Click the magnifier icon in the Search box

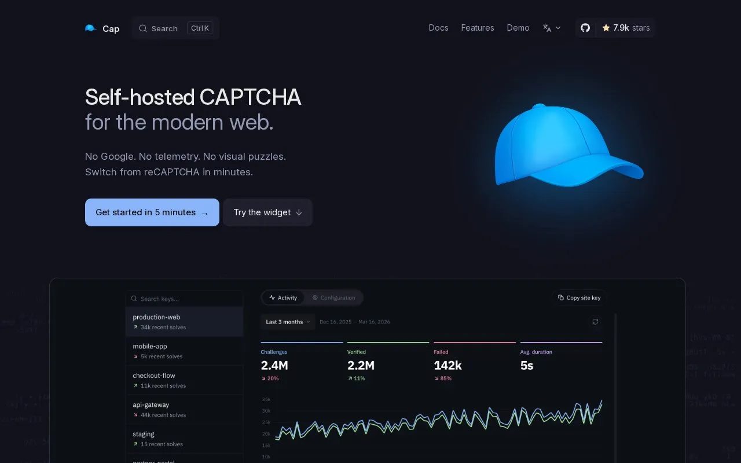(143, 28)
